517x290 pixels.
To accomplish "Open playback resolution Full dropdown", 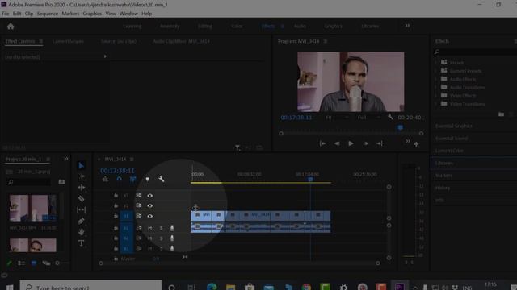I will [369, 118].
